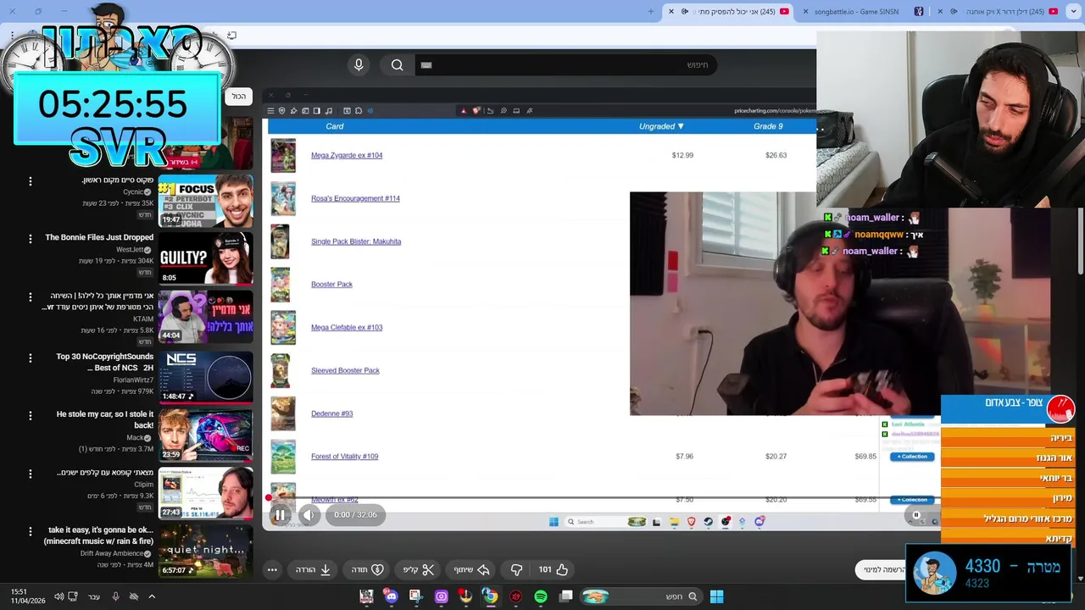Image resolution: width=1085 pixels, height=610 pixels.
Task: Open Dedenne #93 card link
Action: pyautogui.click(x=331, y=413)
